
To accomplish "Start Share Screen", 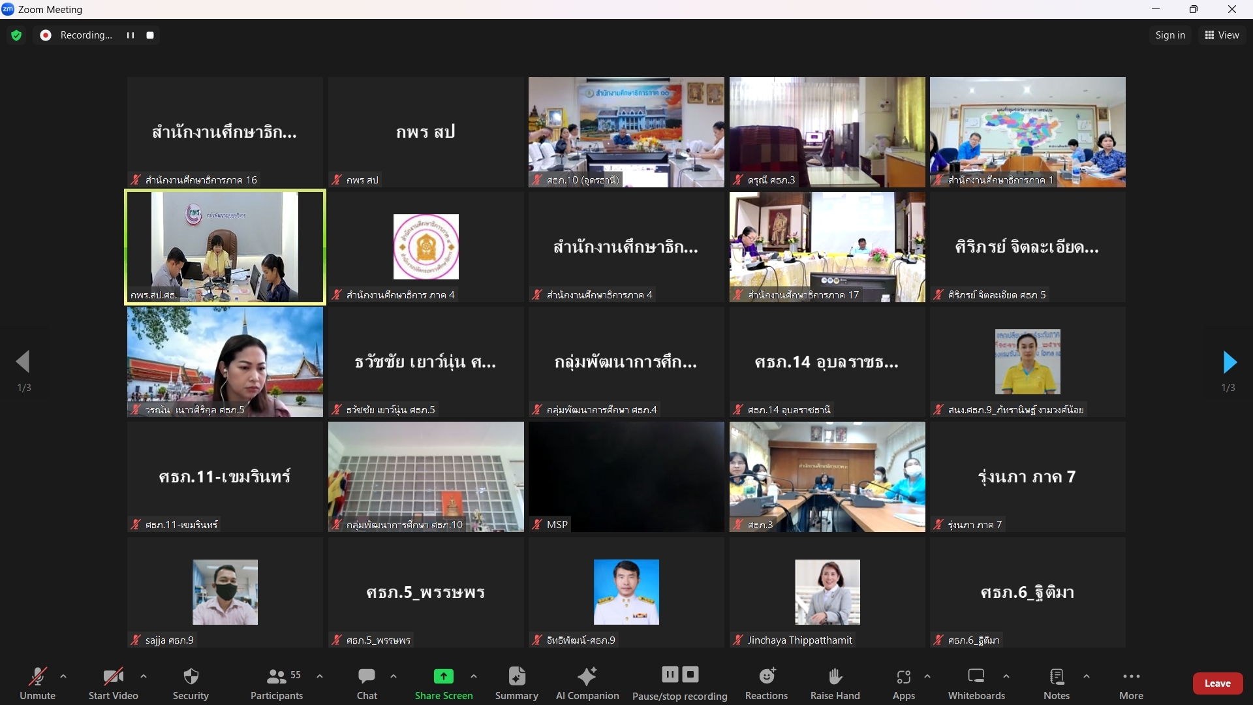I will click(x=444, y=683).
